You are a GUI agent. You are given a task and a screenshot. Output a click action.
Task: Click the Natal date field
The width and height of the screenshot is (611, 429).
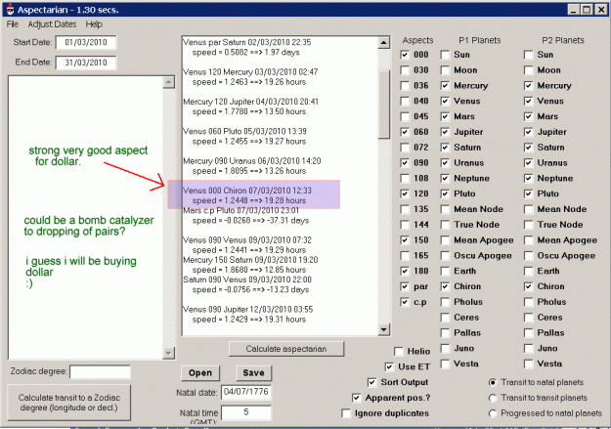(246, 392)
